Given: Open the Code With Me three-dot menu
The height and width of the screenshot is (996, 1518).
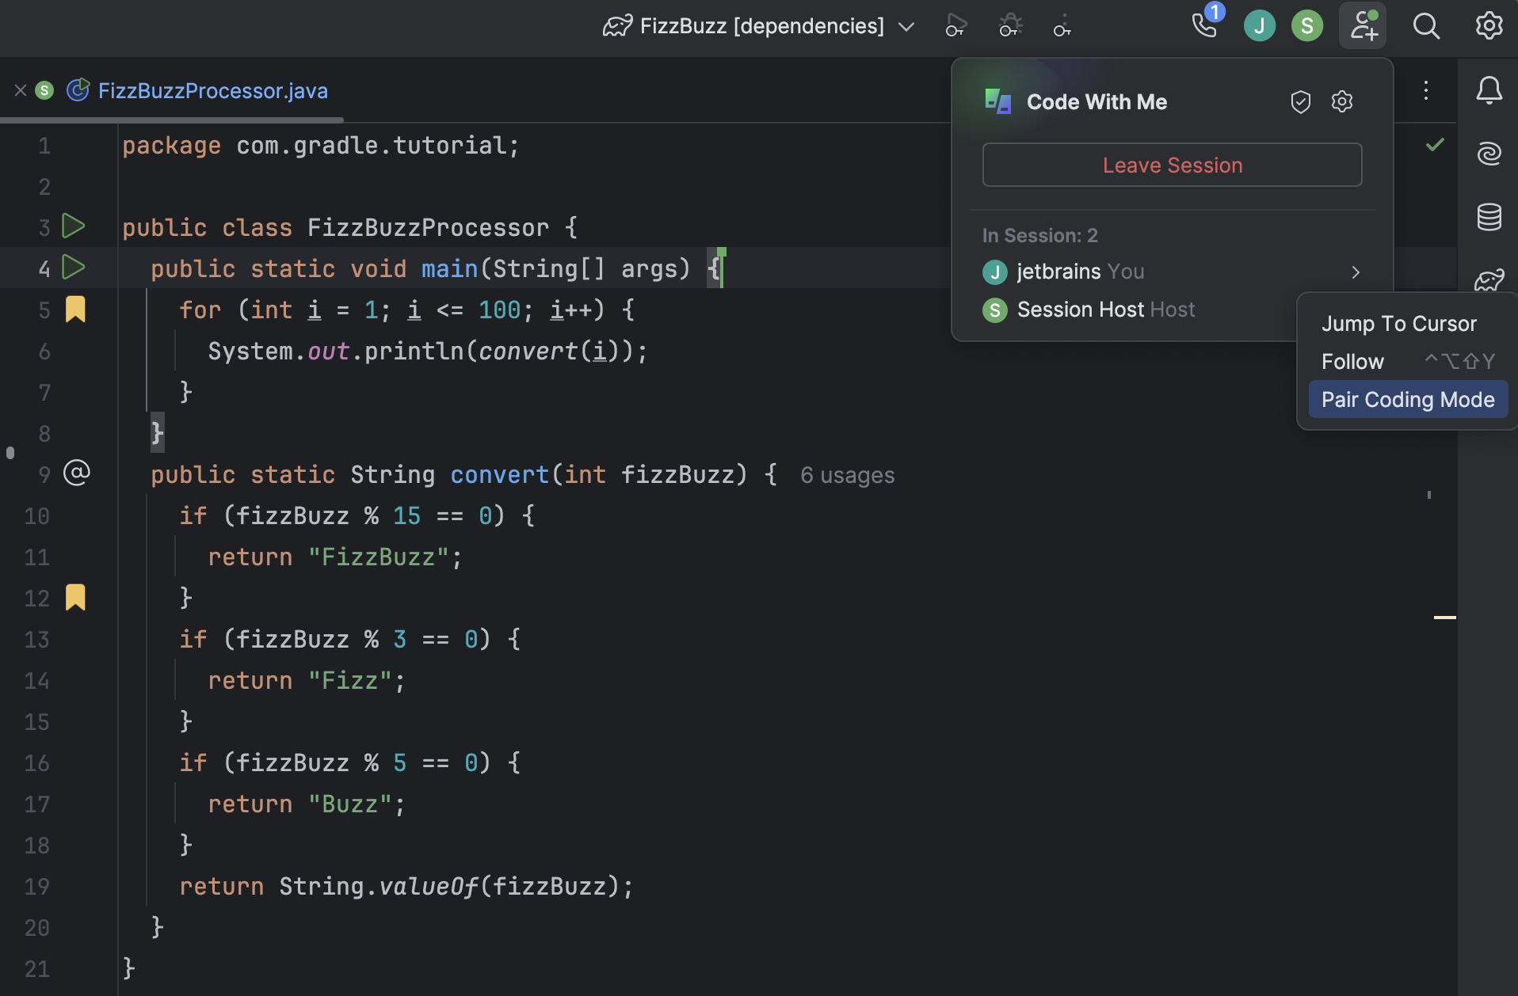Looking at the screenshot, I should pyautogui.click(x=1426, y=90).
